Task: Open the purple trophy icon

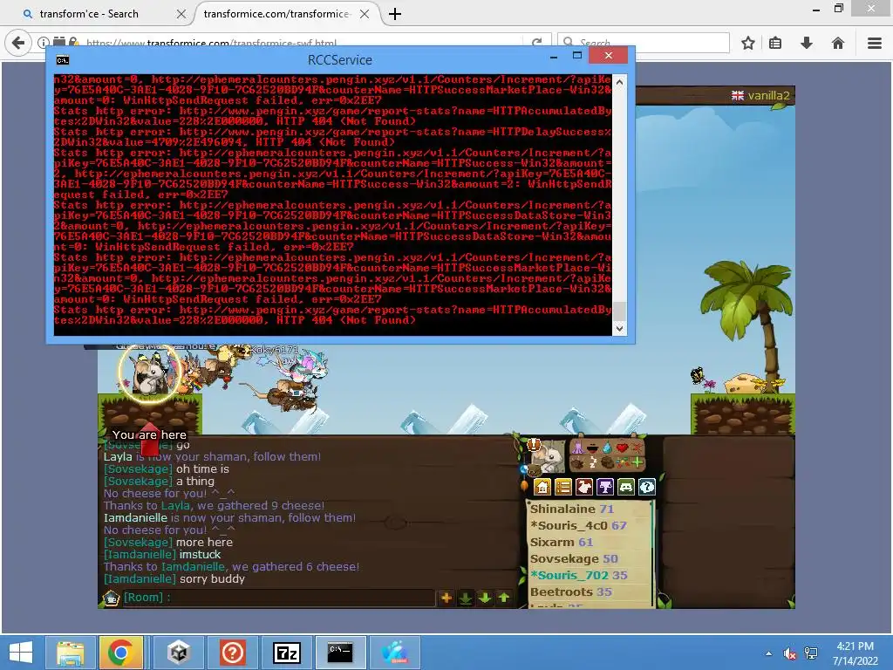Action: pyautogui.click(x=605, y=487)
